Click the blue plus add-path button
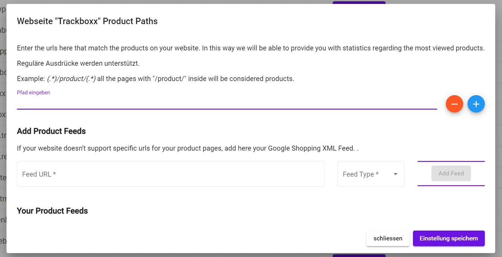502x257 pixels. [x=476, y=104]
